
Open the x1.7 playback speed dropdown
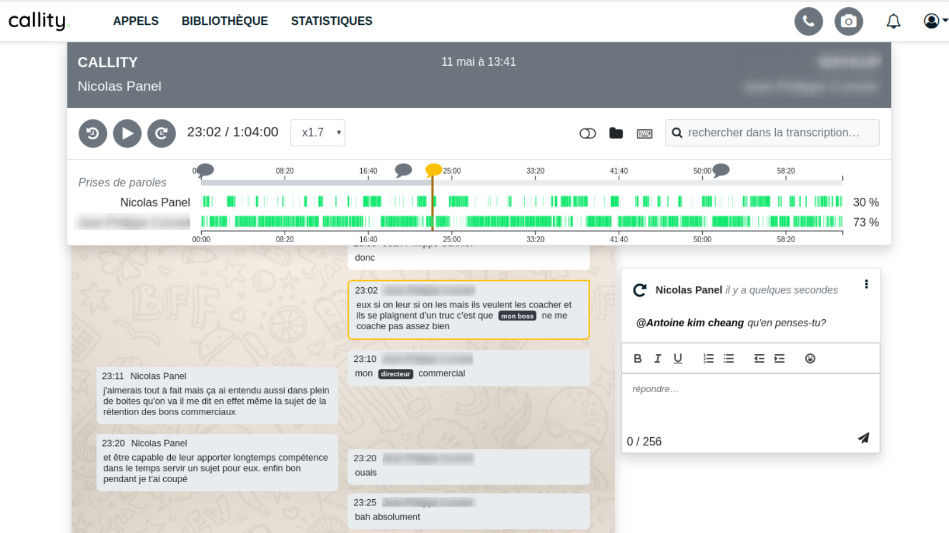[318, 133]
